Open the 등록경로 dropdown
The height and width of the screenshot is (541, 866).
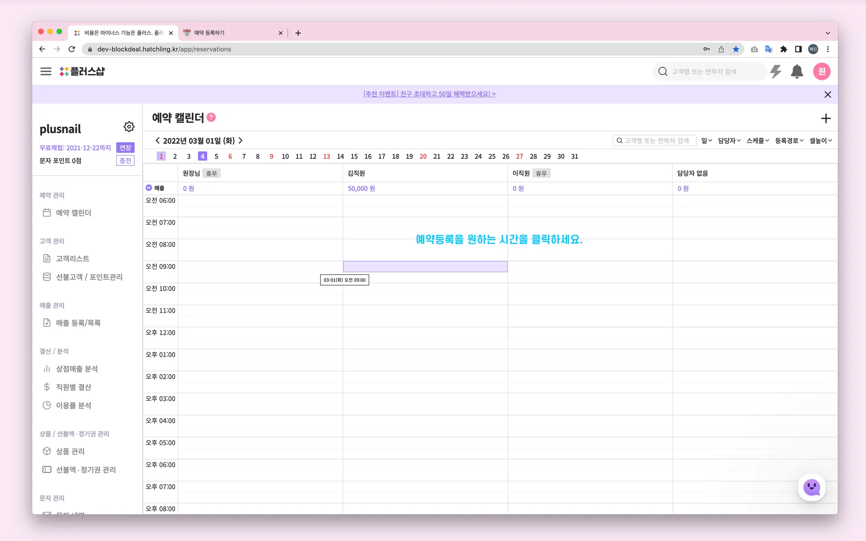(789, 141)
